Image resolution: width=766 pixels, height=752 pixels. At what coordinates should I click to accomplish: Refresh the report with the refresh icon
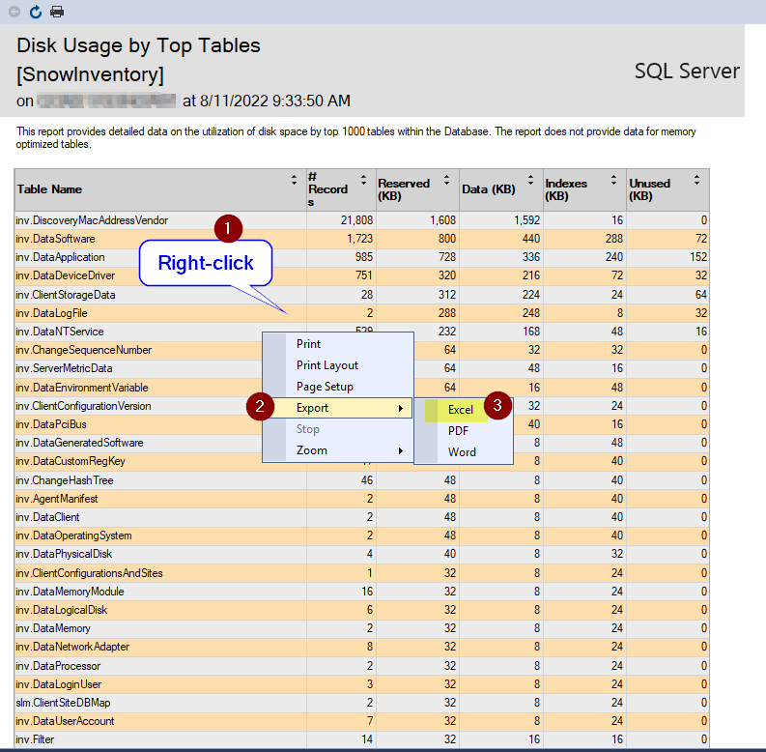[35, 12]
